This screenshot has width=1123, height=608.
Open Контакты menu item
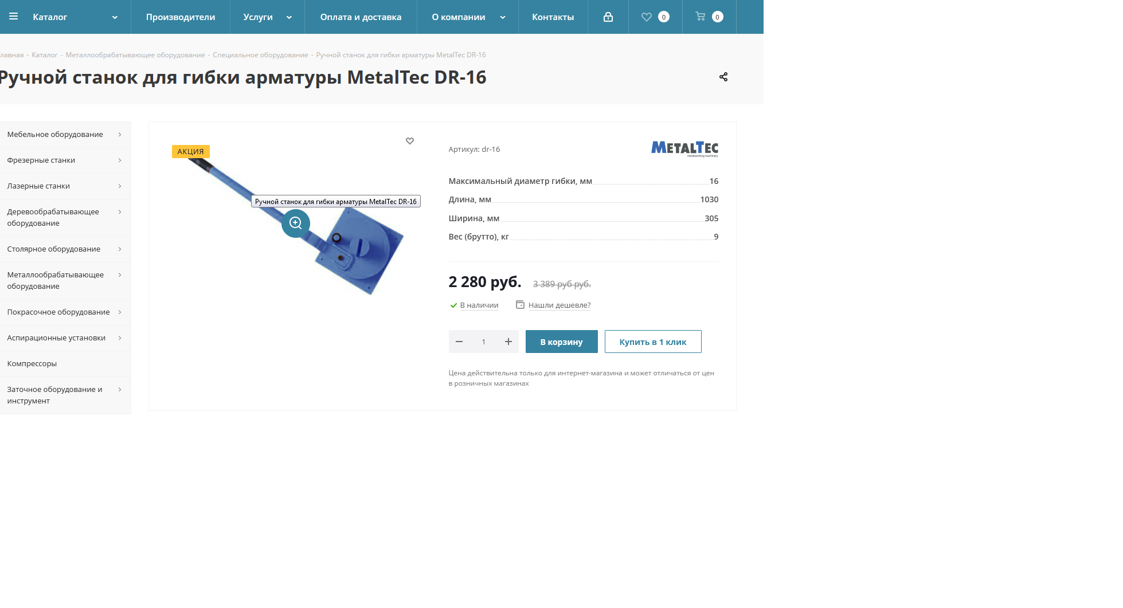pyautogui.click(x=553, y=17)
